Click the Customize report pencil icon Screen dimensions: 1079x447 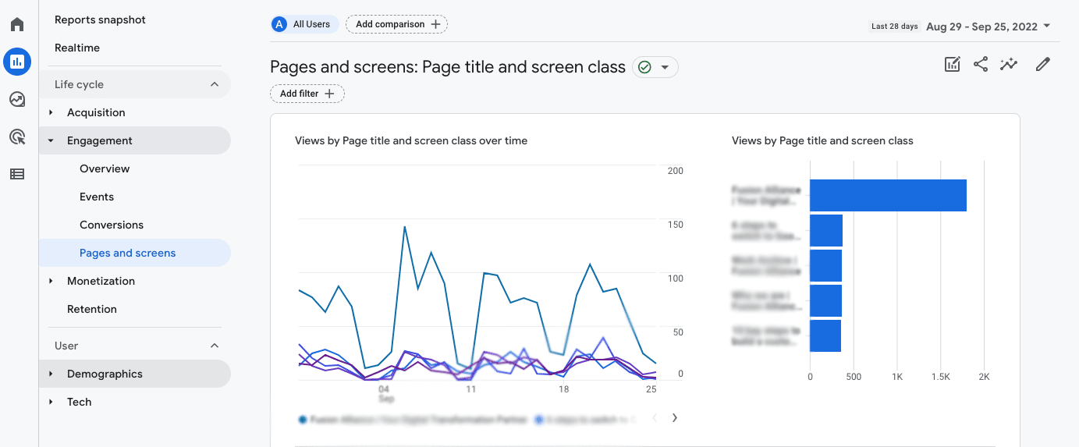pos(1043,65)
